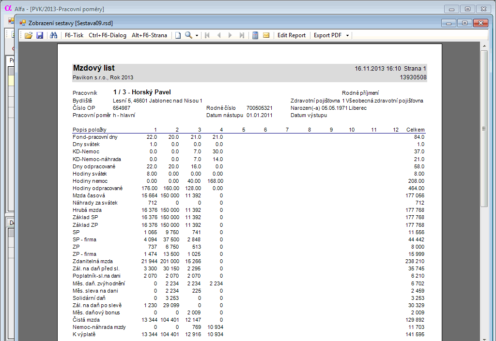Save the report using floppy disk icon
Screen dimensions: 496x341
(x=40, y=35)
